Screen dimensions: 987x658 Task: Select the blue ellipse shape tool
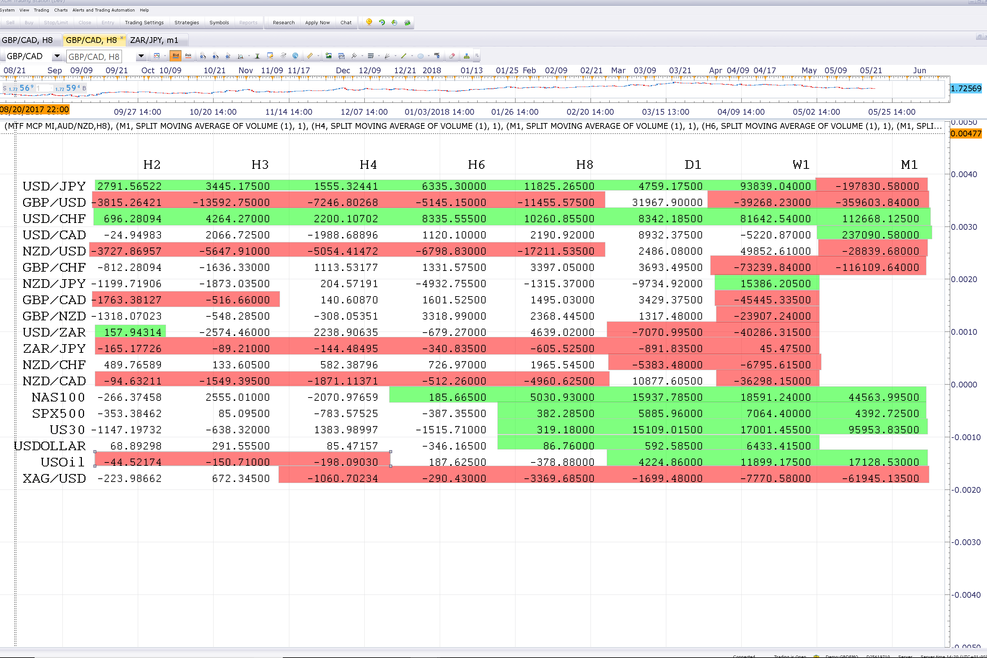(x=421, y=56)
